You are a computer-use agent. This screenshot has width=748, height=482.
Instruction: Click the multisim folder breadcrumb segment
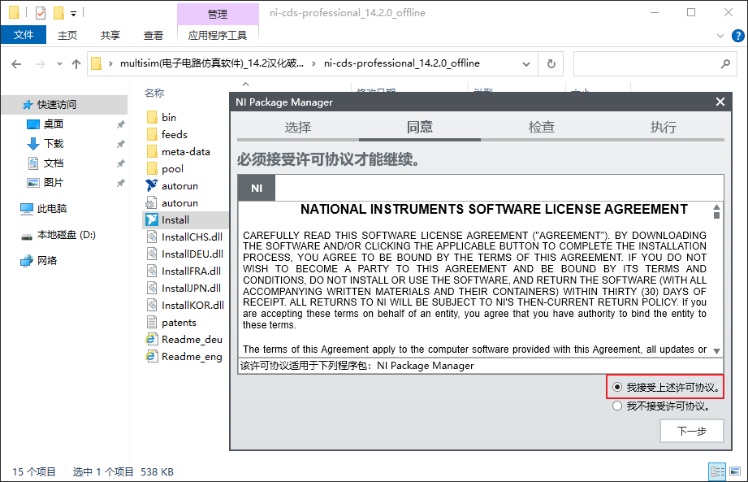(212, 63)
